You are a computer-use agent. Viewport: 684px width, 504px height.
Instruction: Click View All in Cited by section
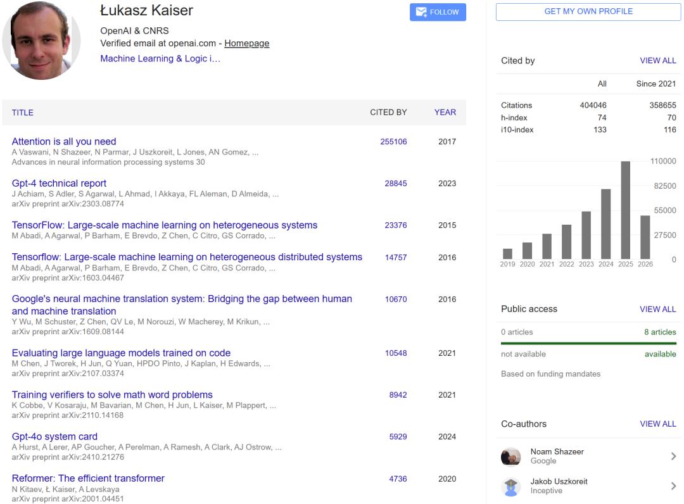click(658, 61)
